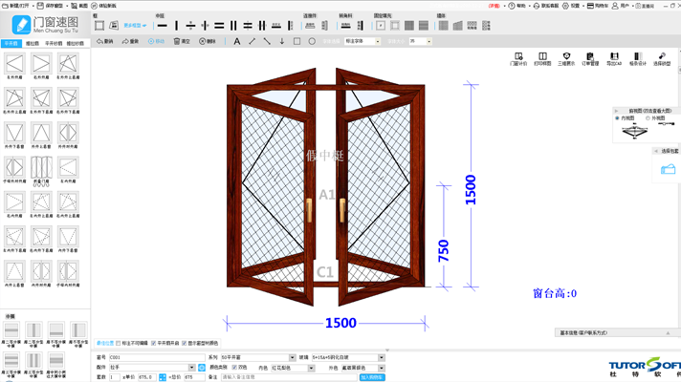The image size is (681, 382).
Task: Click the 导出CAD export icon
Action: (x=613, y=59)
